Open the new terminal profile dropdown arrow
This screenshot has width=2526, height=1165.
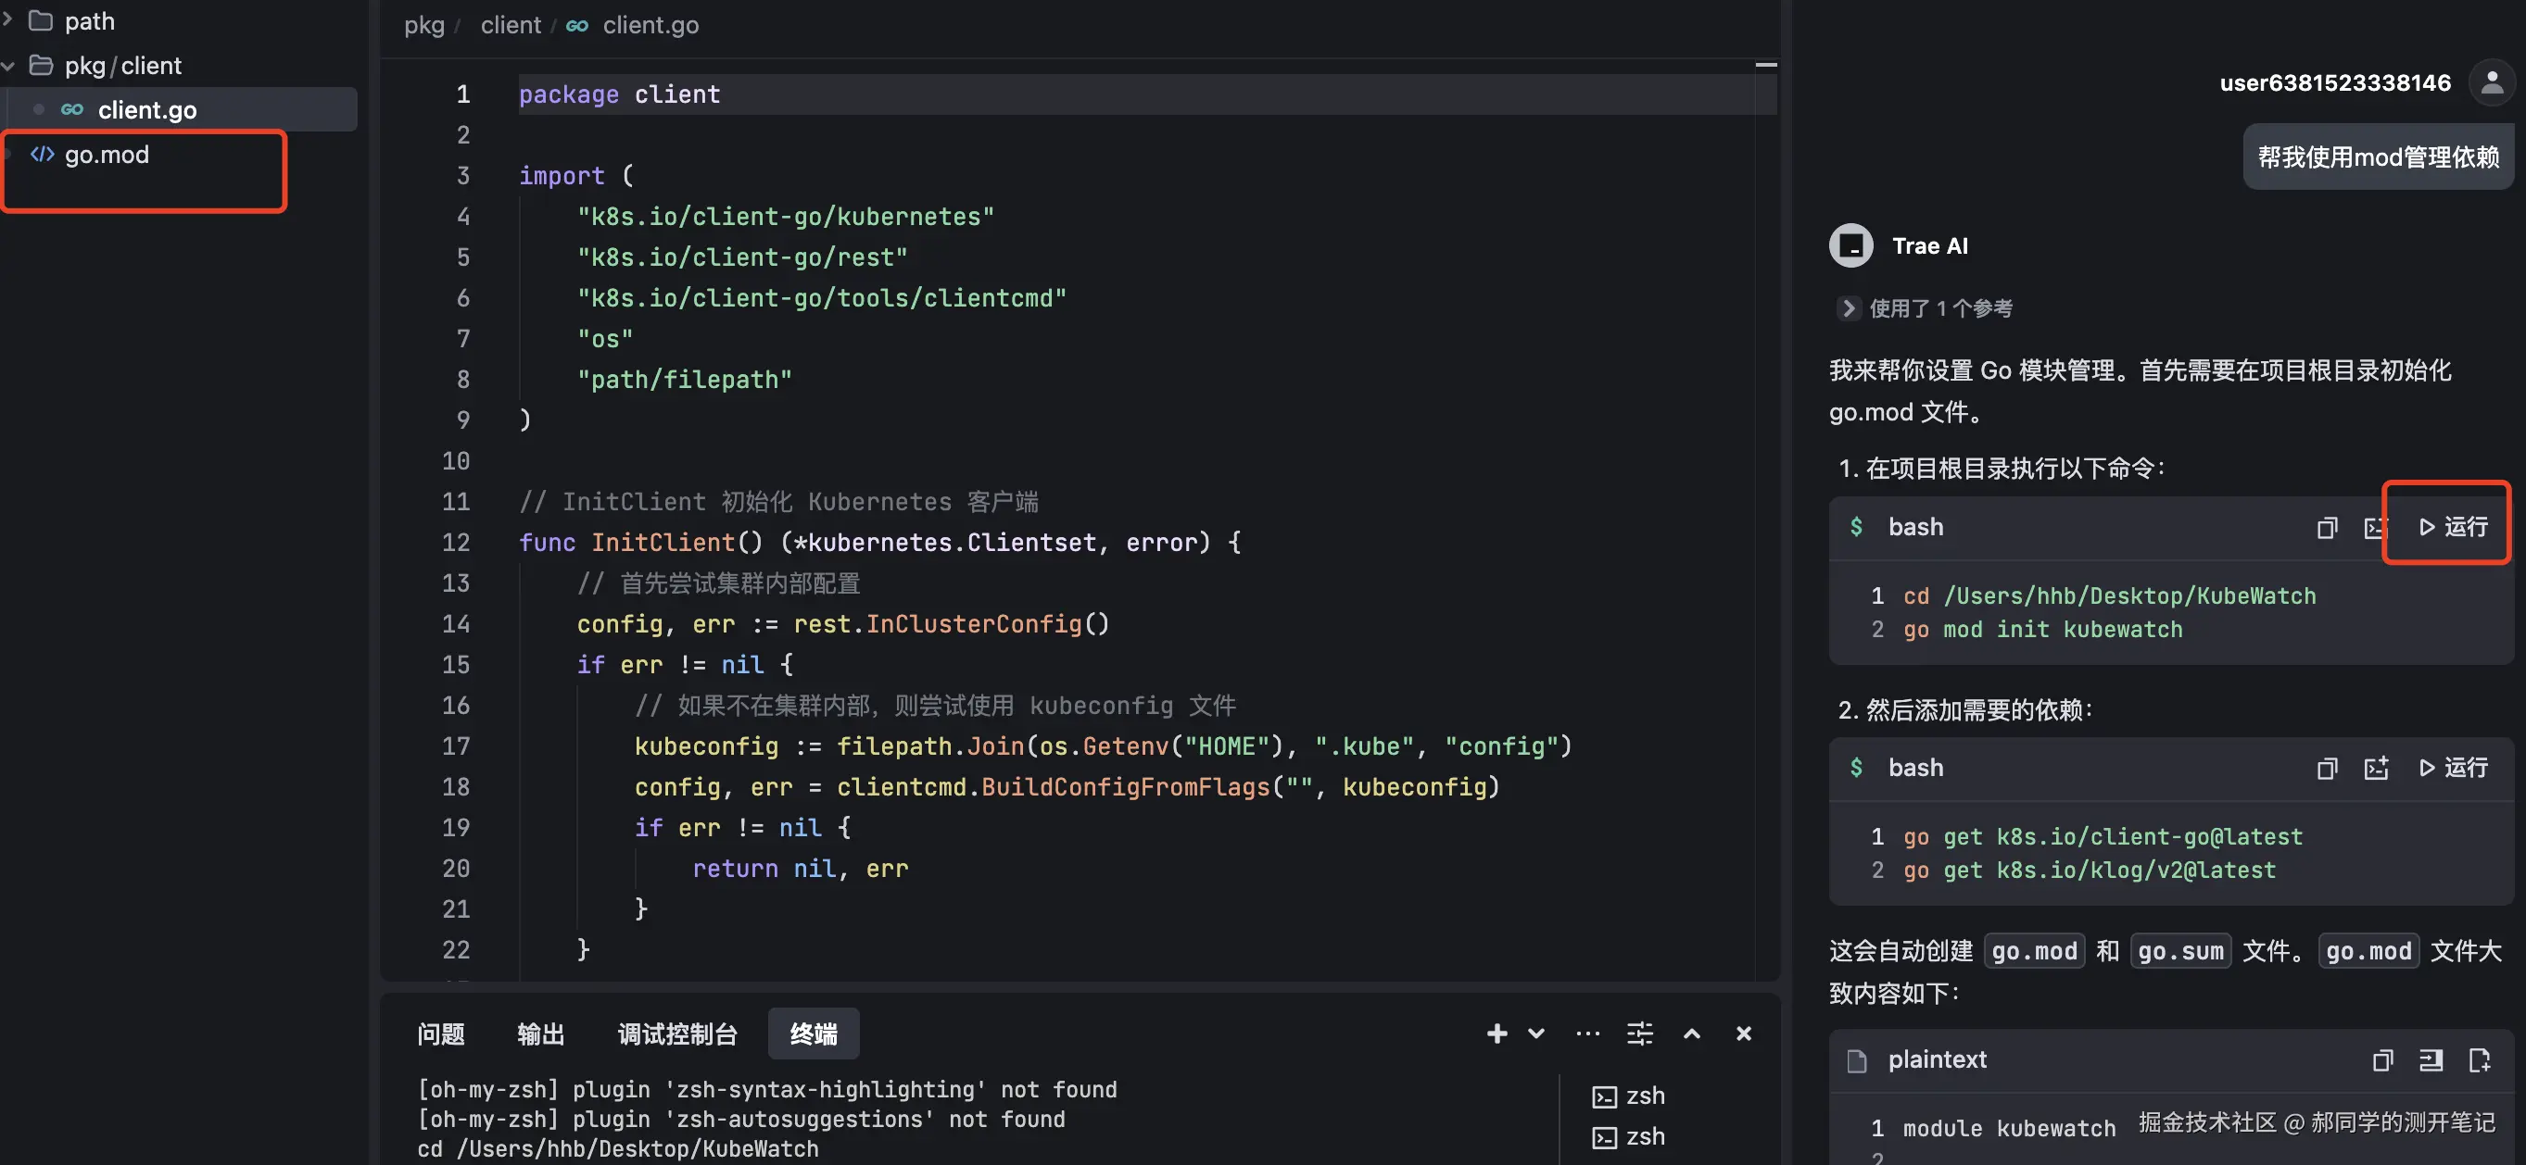1535,1033
